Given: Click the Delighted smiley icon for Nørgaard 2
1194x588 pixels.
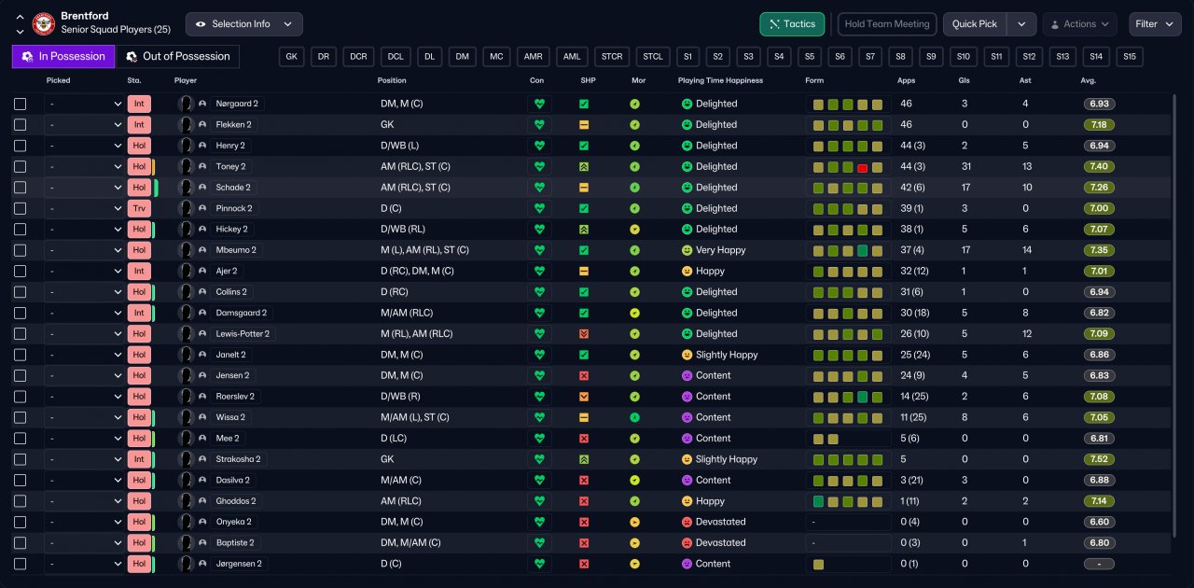Looking at the screenshot, I should (687, 104).
